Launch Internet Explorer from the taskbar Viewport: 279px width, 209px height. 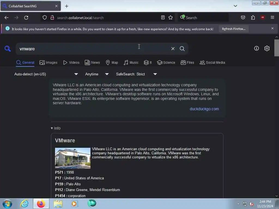[24, 204]
